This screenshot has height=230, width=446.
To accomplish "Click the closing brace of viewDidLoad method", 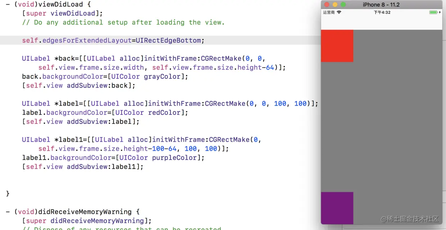I will coord(8,194).
